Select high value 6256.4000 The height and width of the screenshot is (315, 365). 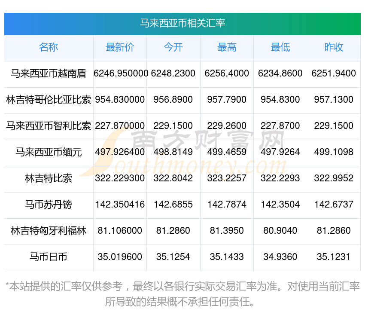tap(227, 73)
